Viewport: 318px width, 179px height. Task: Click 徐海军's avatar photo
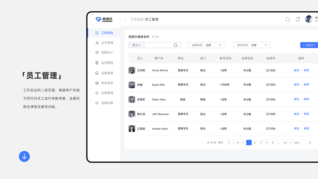pyautogui.click(x=132, y=99)
